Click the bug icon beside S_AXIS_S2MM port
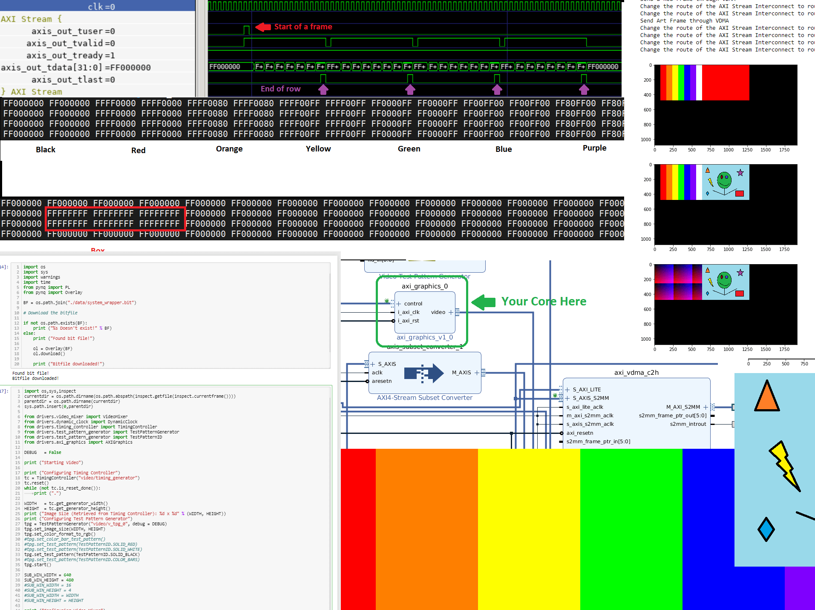 [x=555, y=395]
